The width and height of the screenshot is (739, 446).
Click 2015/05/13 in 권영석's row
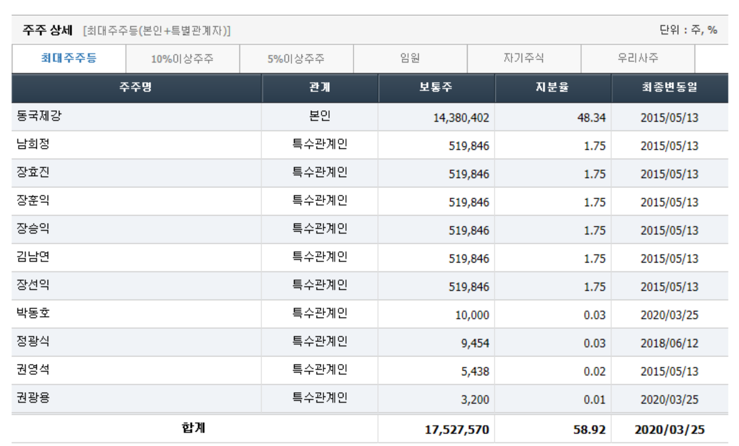click(x=669, y=371)
